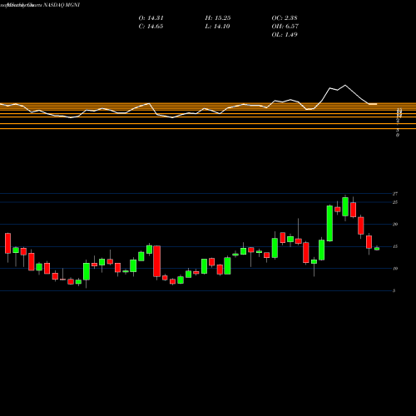Click the 10 price axis label
Viewport: 416px width, 416px height.
click(395, 268)
